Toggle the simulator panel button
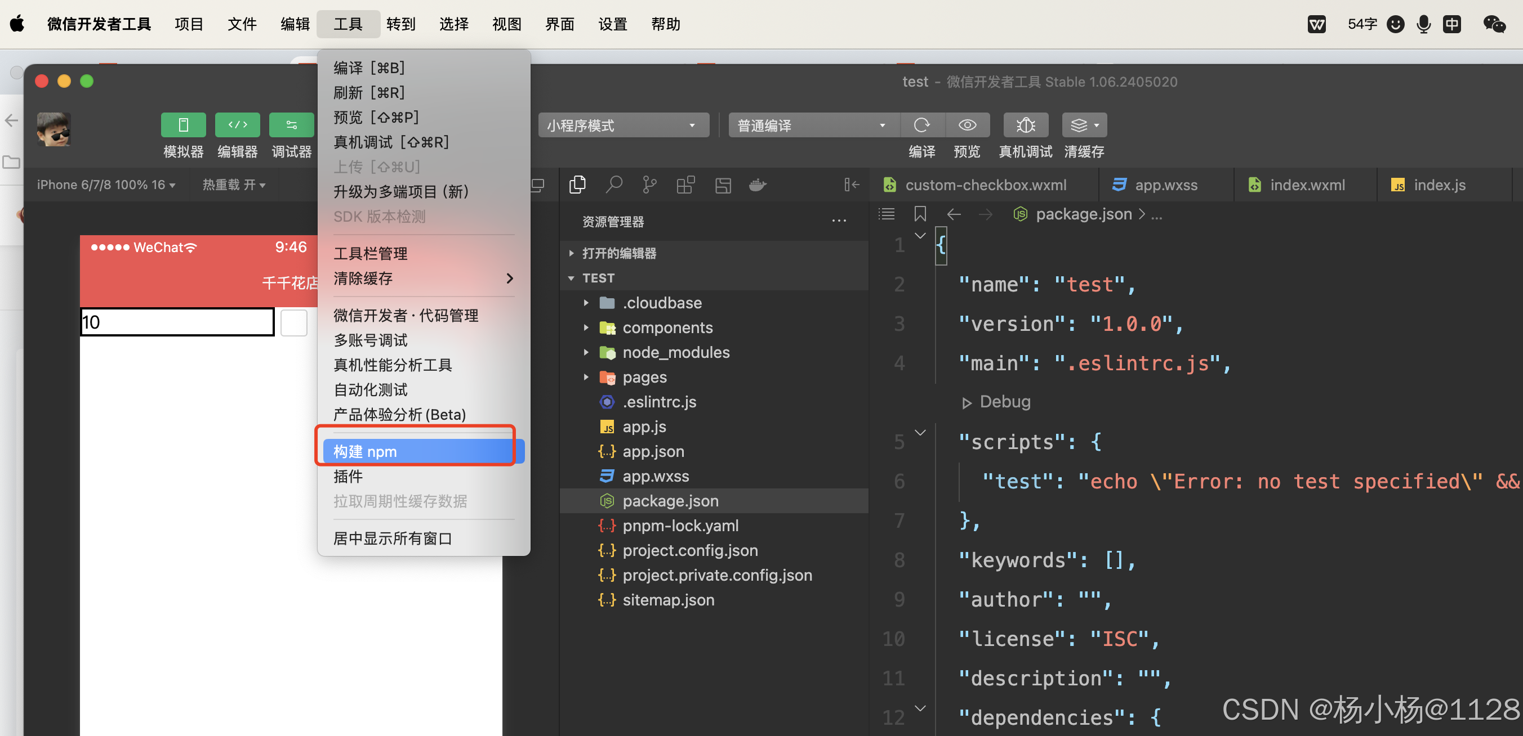 183,124
